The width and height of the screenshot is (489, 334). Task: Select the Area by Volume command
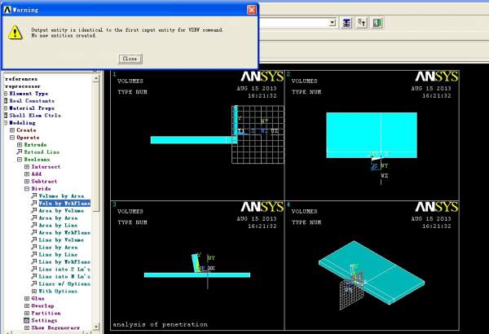pyautogui.click(x=61, y=210)
